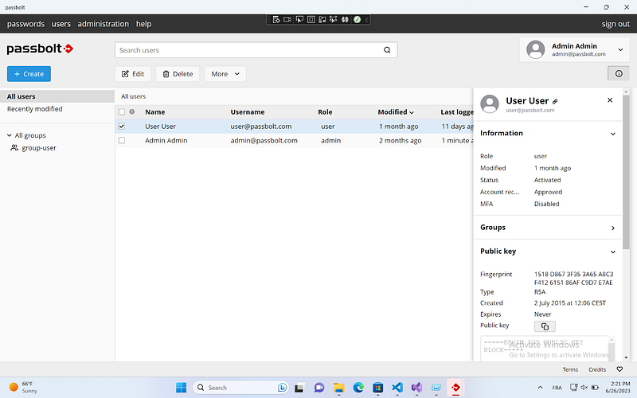Open the Admin Admin profile dropdown arrow
Image resolution: width=637 pixels, height=398 pixels.
click(621, 49)
